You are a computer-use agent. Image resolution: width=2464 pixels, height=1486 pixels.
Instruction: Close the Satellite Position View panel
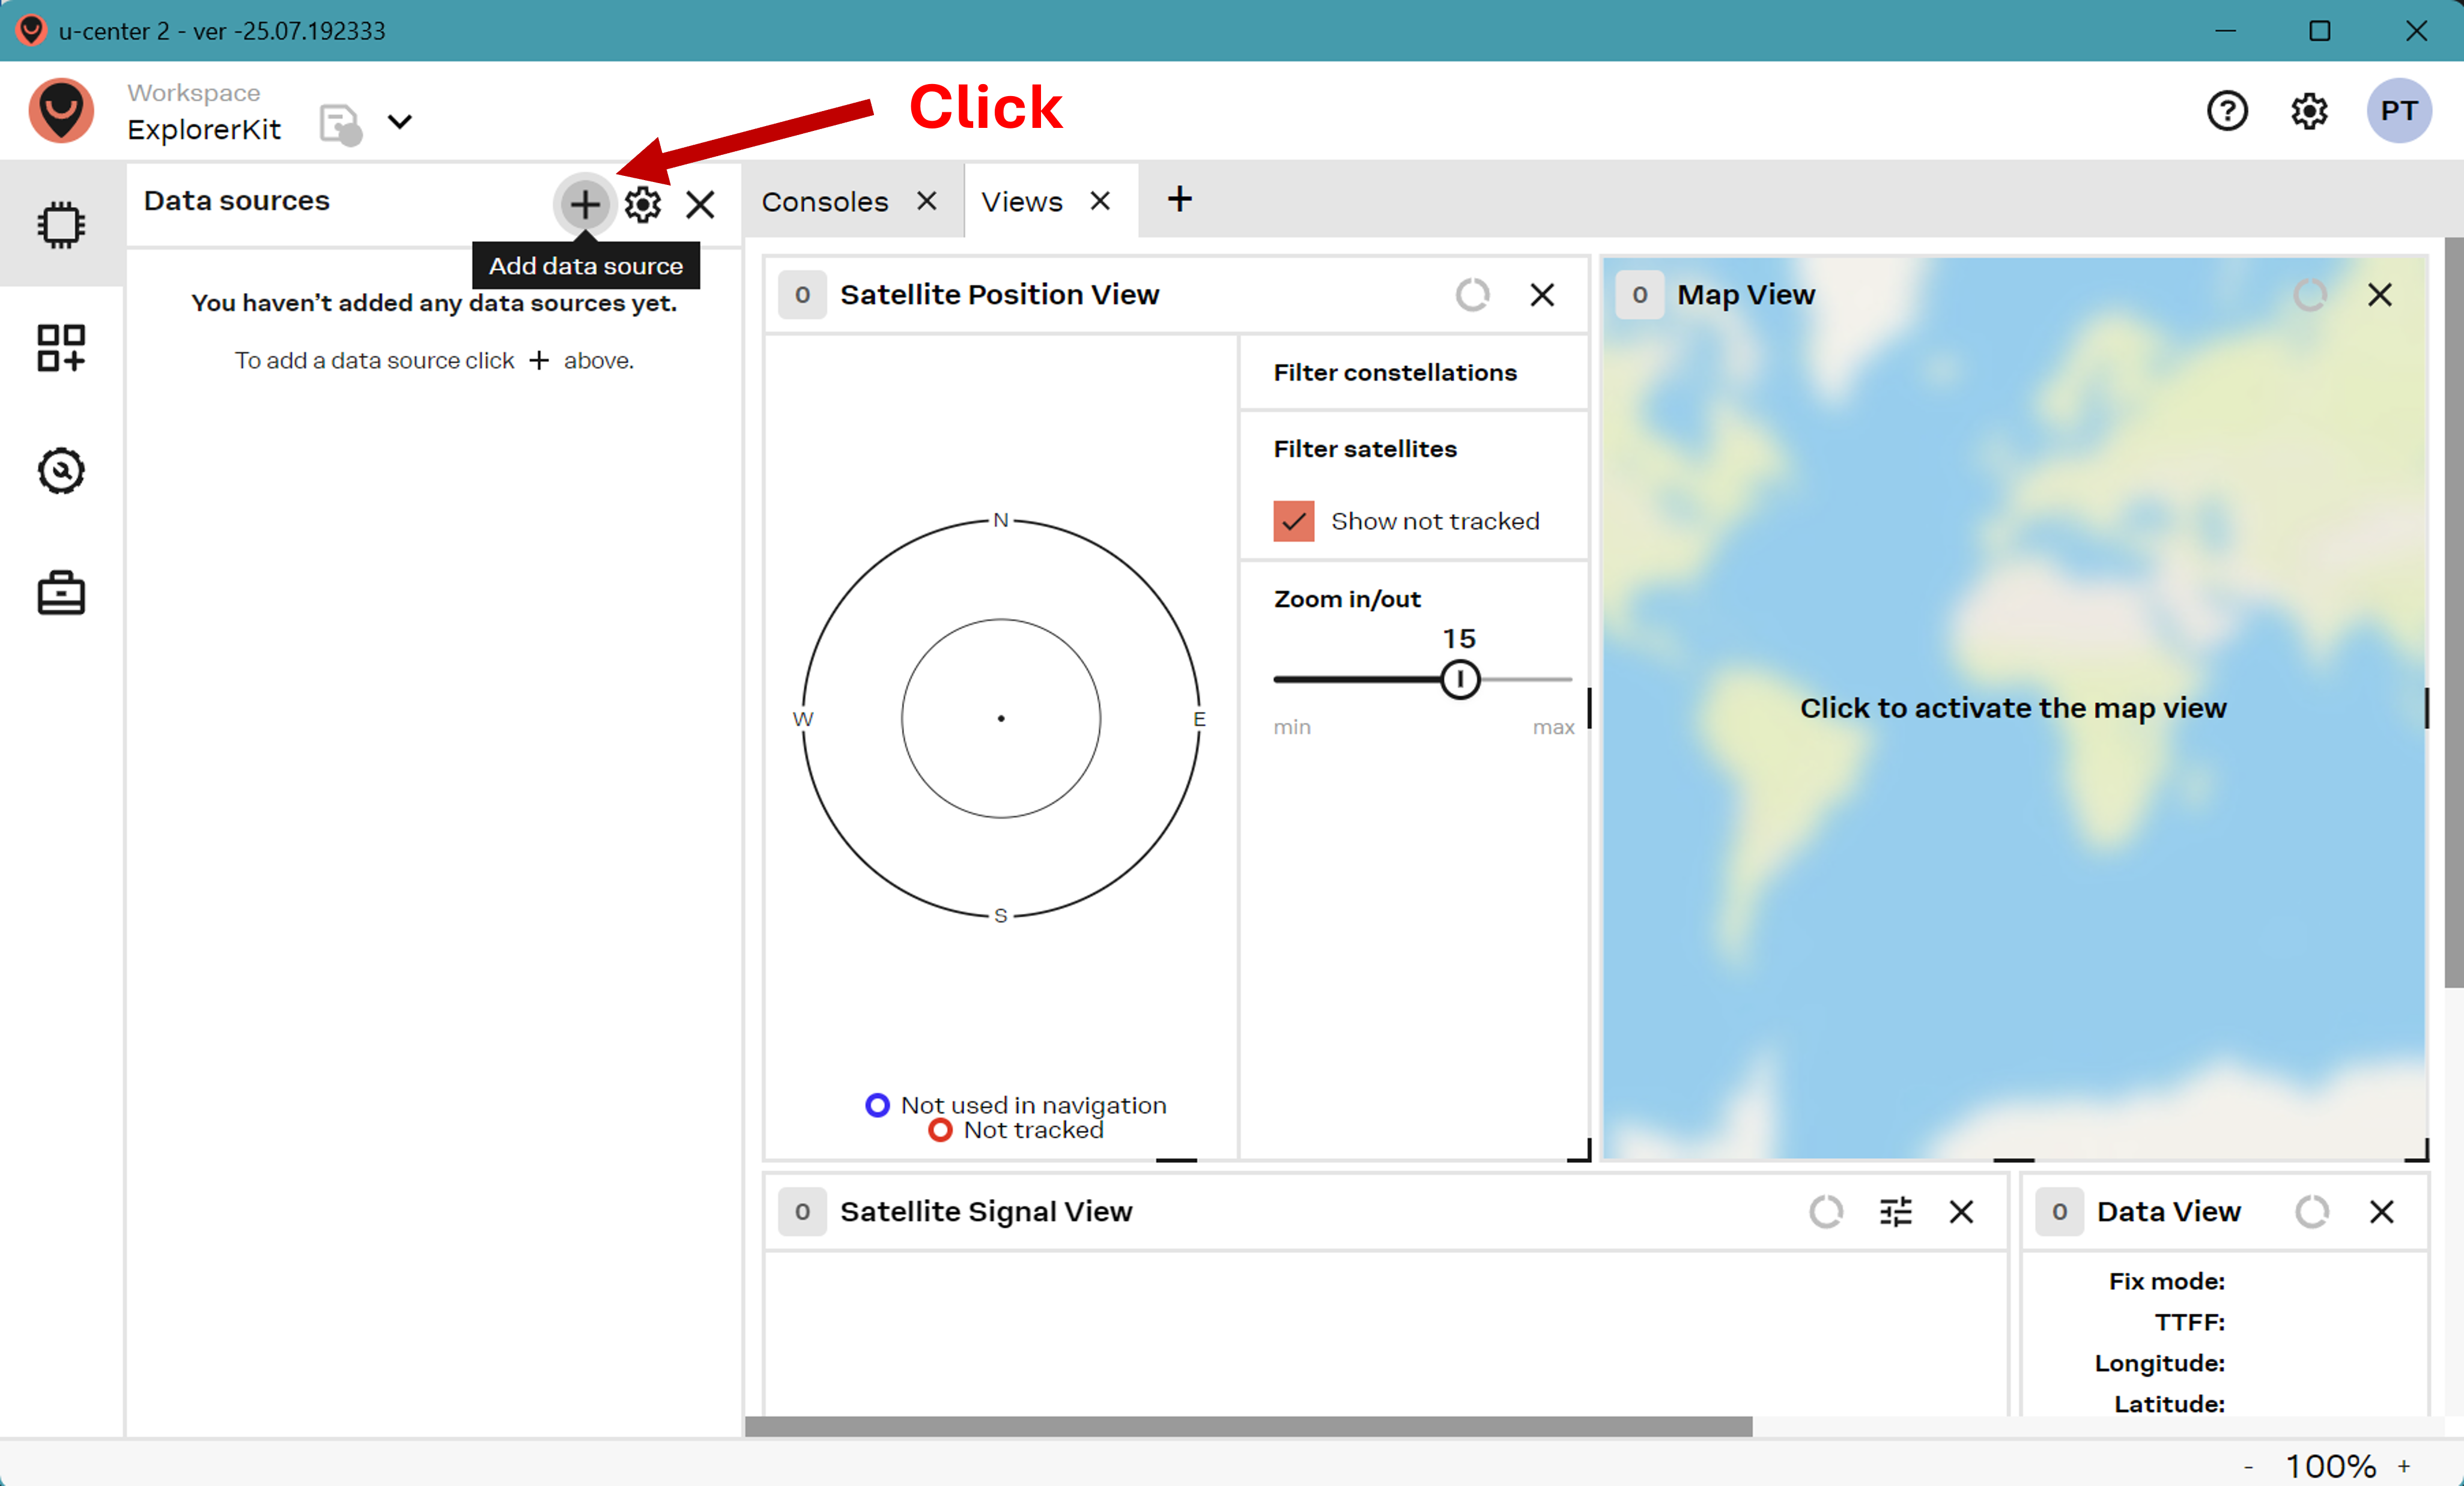pos(1542,295)
